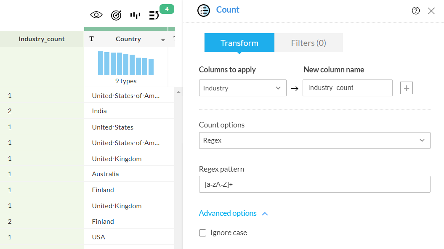This screenshot has height=249, width=444.
Task: Select the Transform tab
Action: point(239,43)
